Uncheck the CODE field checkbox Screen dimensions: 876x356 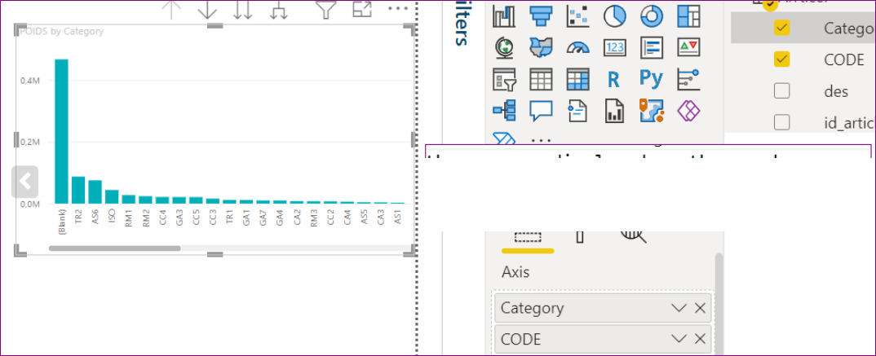point(781,59)
